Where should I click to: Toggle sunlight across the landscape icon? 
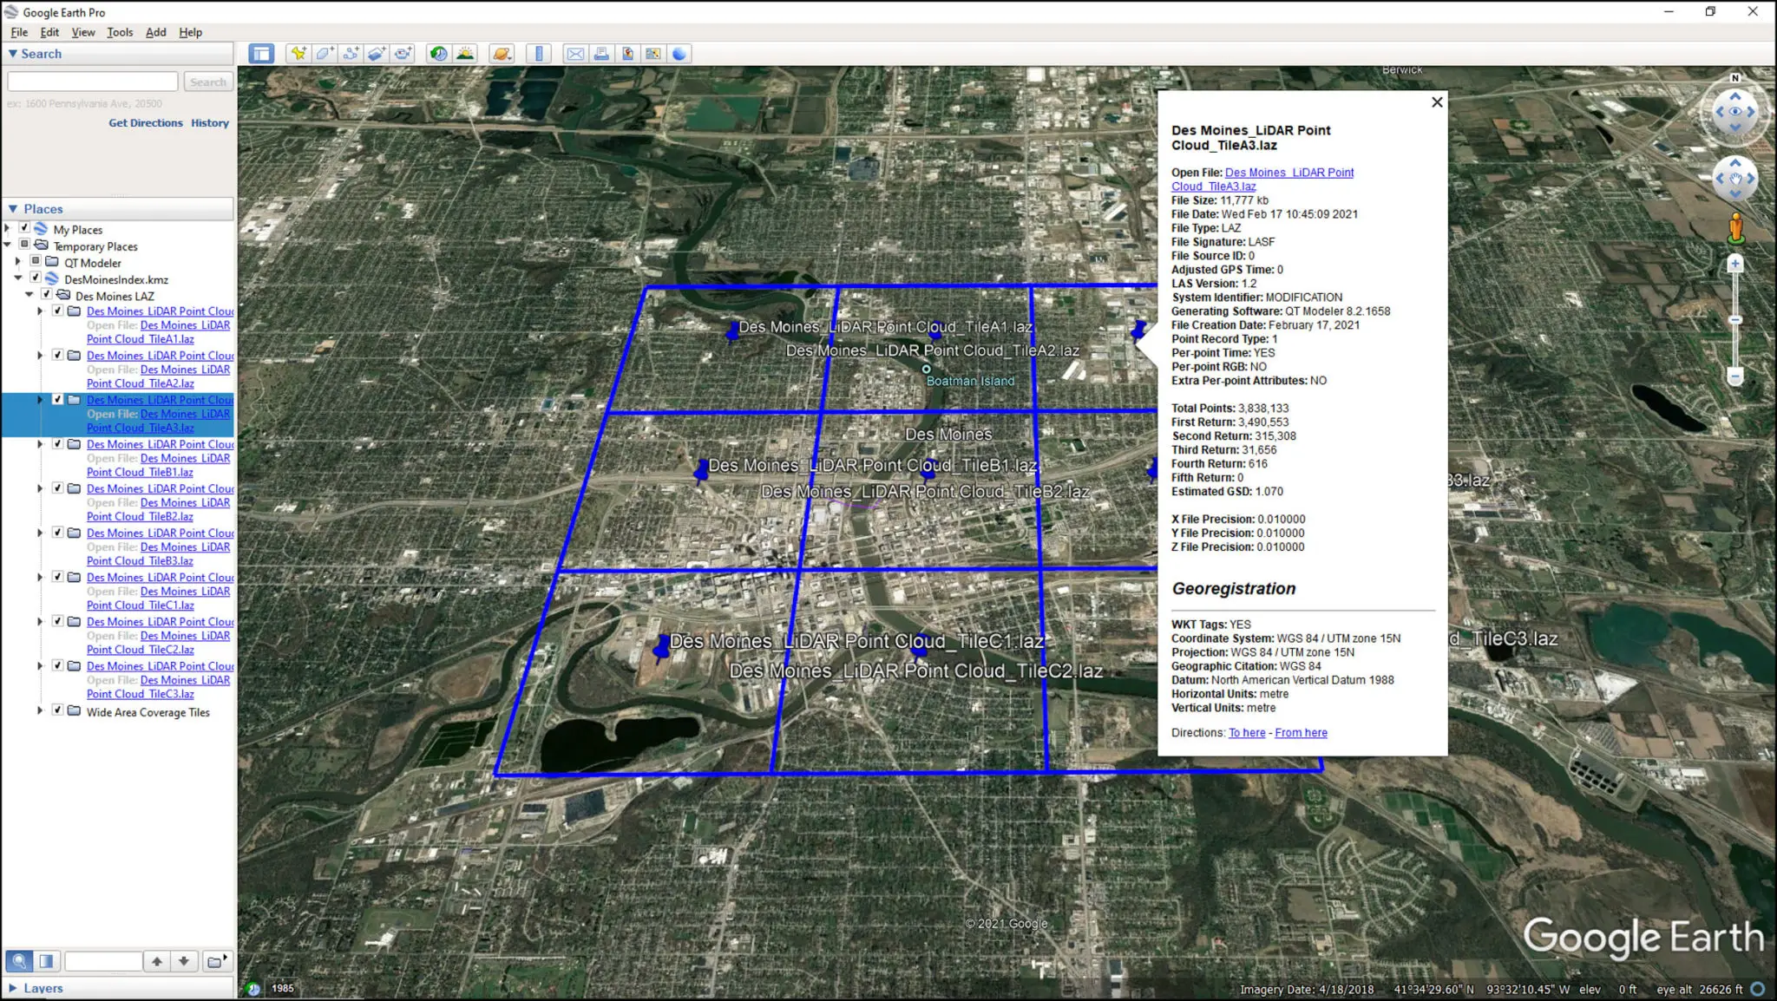point(465,54)
